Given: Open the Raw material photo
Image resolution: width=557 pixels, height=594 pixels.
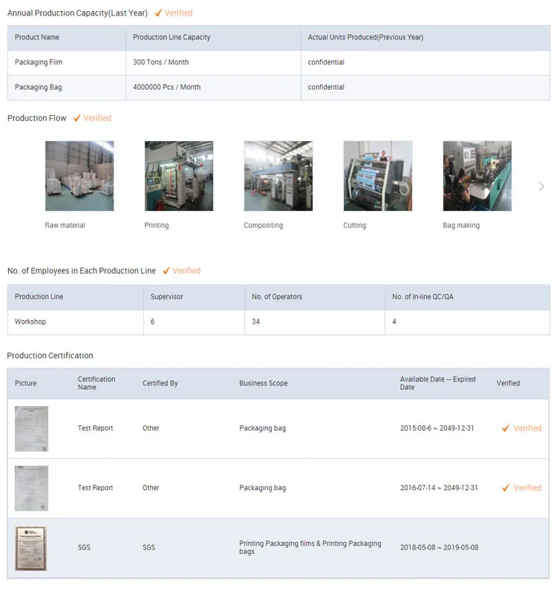Looking at the screenshot, I should pyautogui.click(x=79, y=176).
